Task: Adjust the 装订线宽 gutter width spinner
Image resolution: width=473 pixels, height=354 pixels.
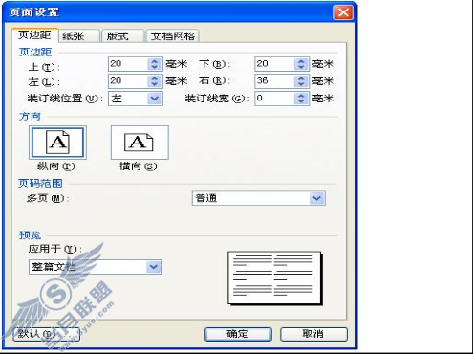Action: coord(301,99)
